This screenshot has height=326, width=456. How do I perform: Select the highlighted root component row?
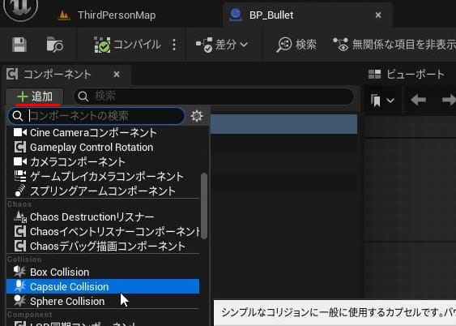[283, 125]
